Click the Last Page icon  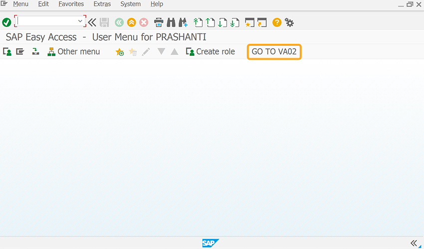point(235,22)
